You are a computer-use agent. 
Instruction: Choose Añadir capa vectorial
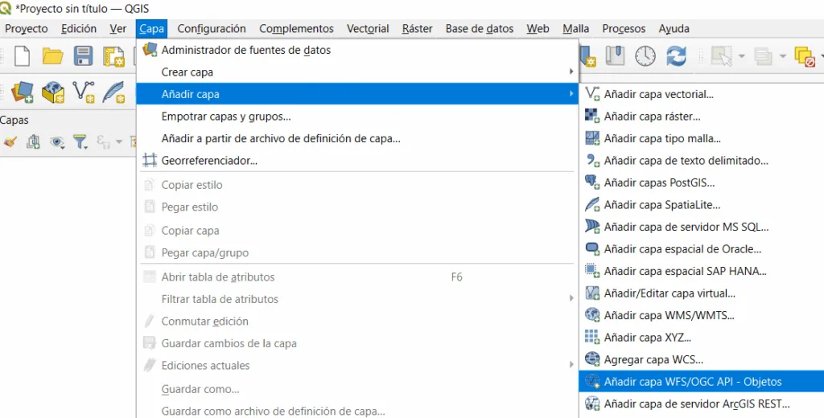[x=702, y=94]
